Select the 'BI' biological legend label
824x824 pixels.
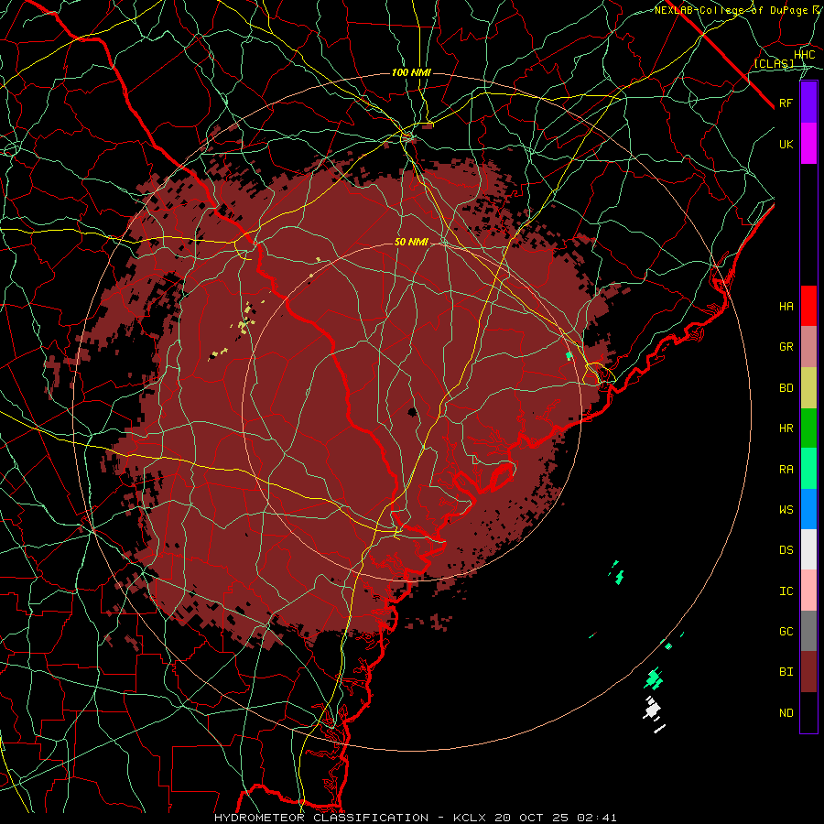pyautogui.click(x=786, y=672)
